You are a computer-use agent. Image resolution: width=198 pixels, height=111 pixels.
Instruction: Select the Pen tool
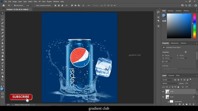click(2, 63)
